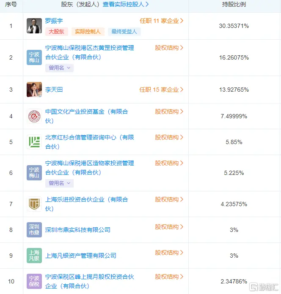This screenshot has height=294, width=281.
Task: View 股权结构 for 中国文化产业投资基金
Action: click(169, 112)
